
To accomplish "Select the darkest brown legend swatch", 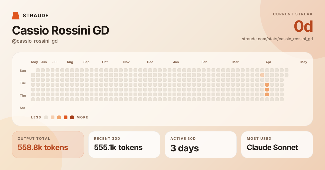I will coord(72,117).
